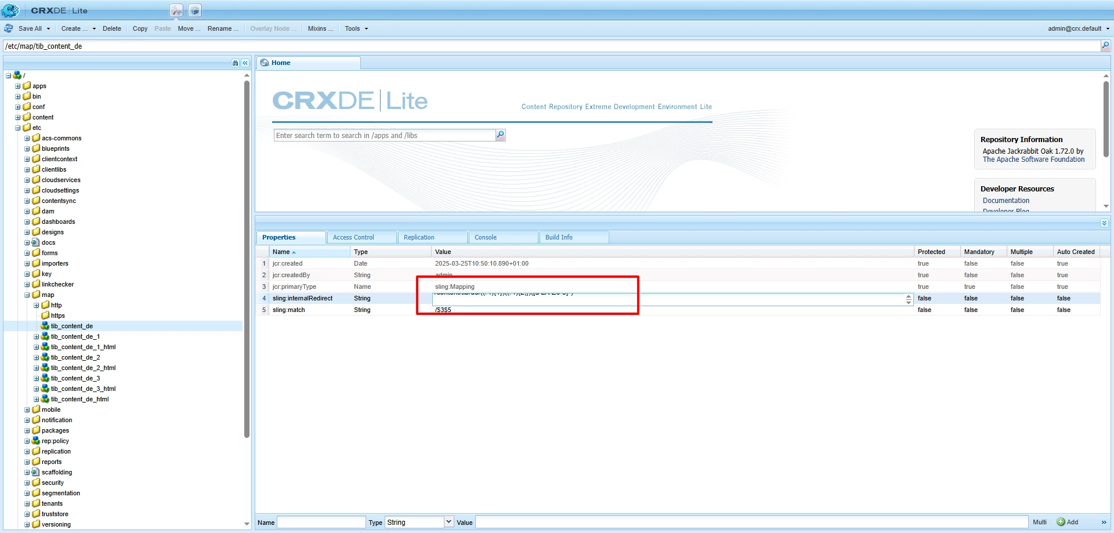The image size is (1114, 533).
Task: Click the tree panel vertical scrollbar
Action: pos(247,258)
